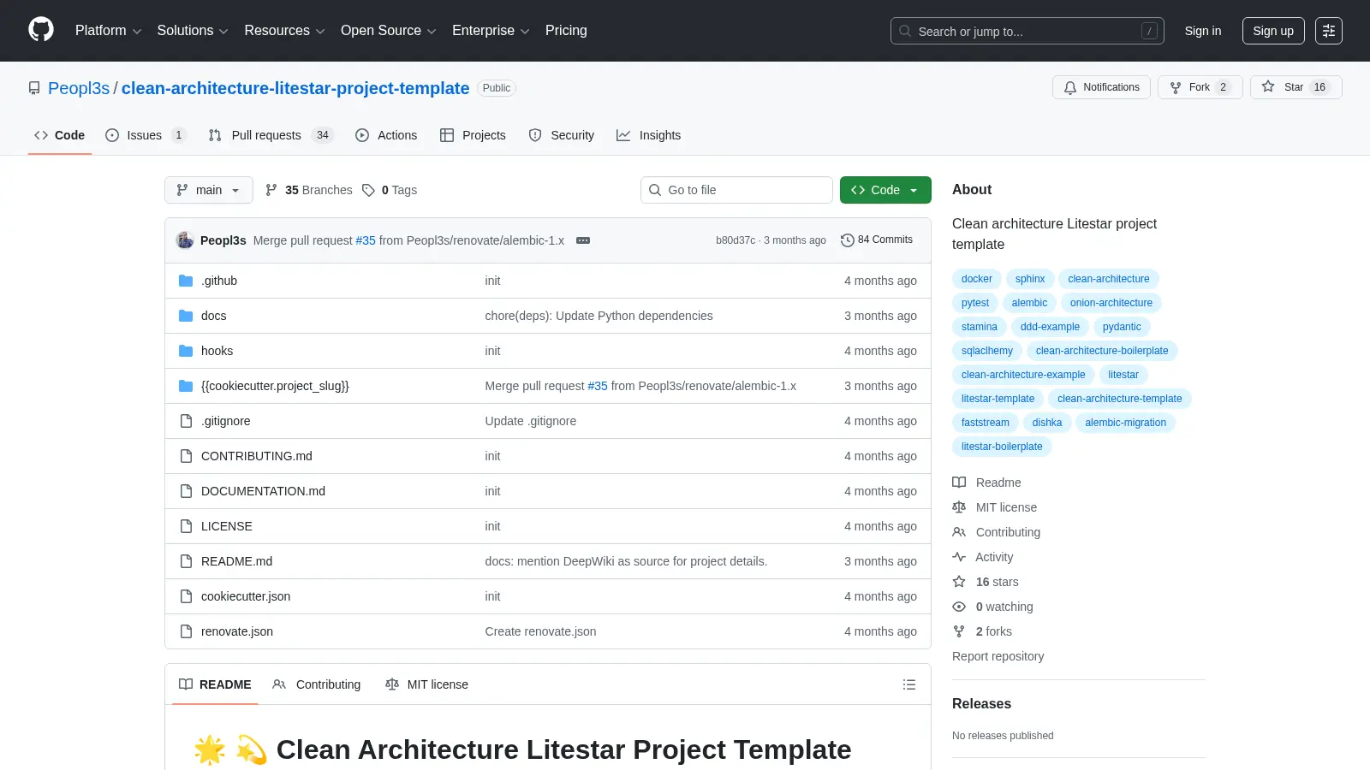This screenshot has width=1370, height=770.
Task: Click the Search or jump to field
Action: tap(1027, 31)
